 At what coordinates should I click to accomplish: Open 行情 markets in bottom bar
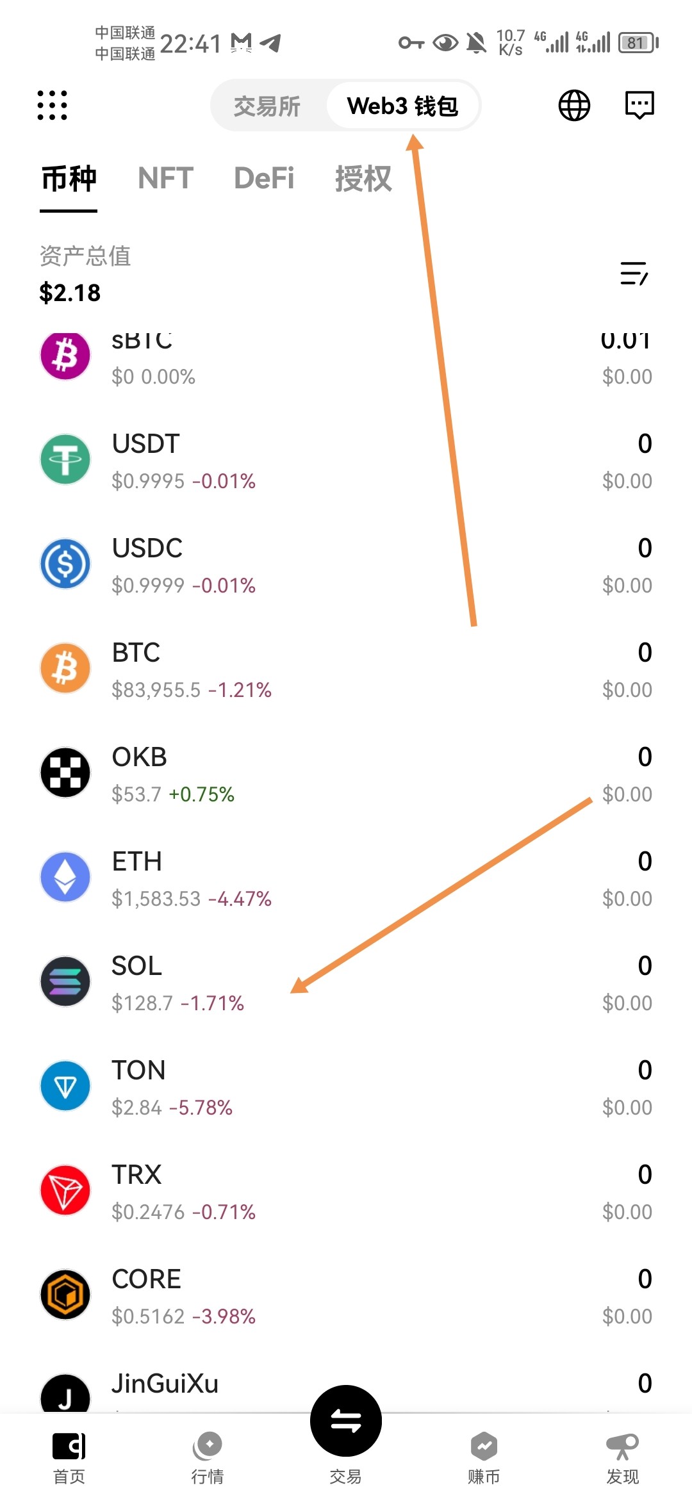click(x=207, y=1455)
